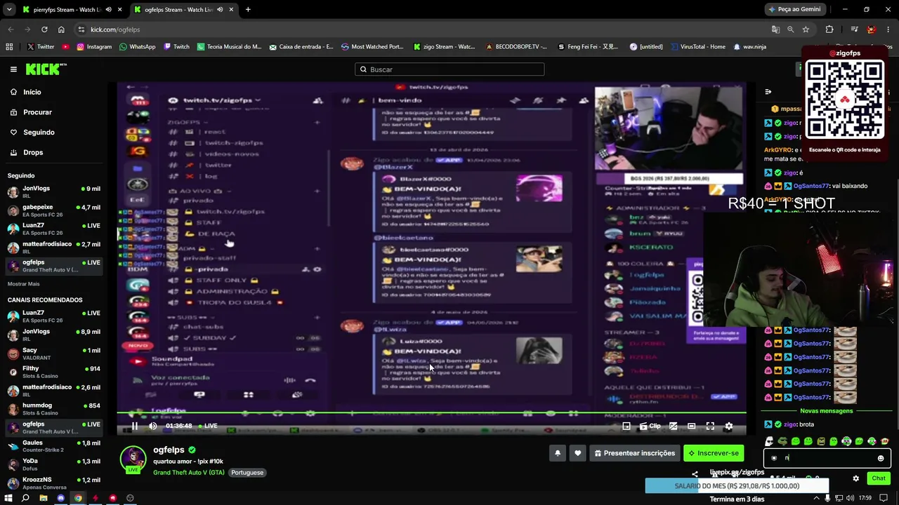Toggle notifications bell for ogfelps
The width and height of the screenshot is (899, 505).
558,453
